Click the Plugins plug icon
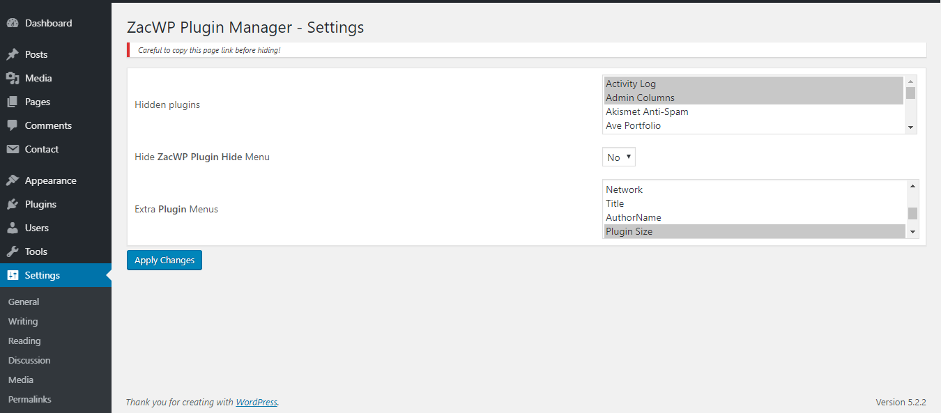This screenshot has width=941, height=413. [13, 204]
